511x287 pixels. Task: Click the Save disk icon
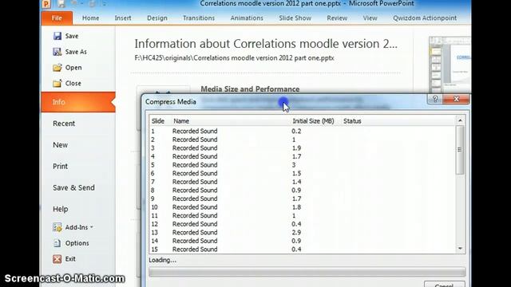pyautogui.click(x=57, y=36)
